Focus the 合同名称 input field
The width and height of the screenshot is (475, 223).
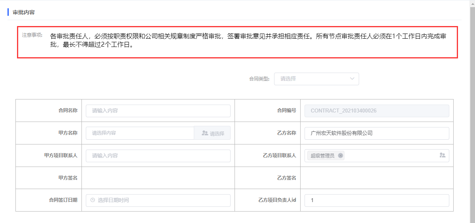[158, 111]
